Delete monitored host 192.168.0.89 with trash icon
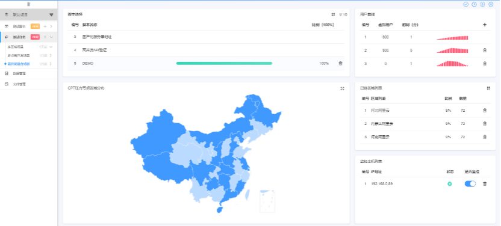 [x=485, y=184]
